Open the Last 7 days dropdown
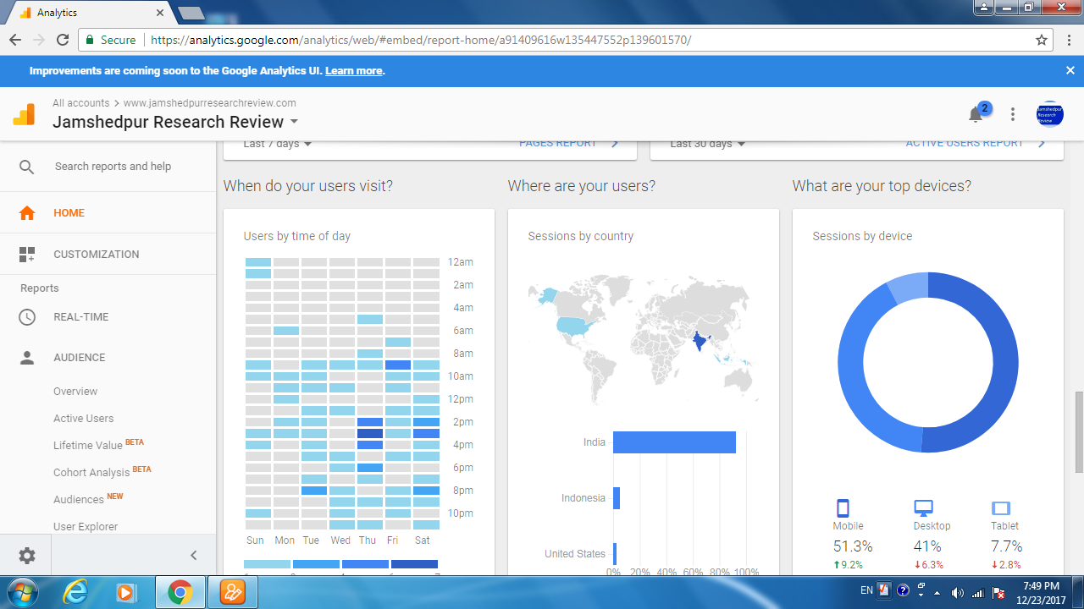This screenshot has height=609, width=1084. (x=277, y=144)
